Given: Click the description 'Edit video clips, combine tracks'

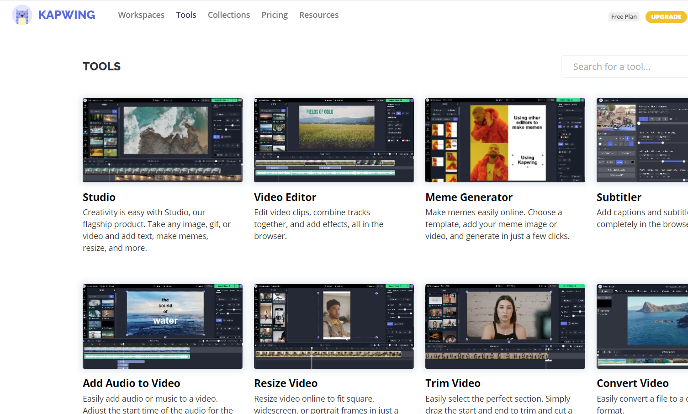Looking at the screenshot, I should (319, 224).
